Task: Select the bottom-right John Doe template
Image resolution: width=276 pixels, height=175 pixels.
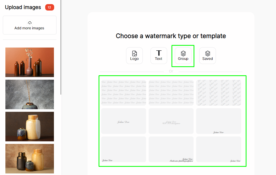Action: tap(218, 149)
